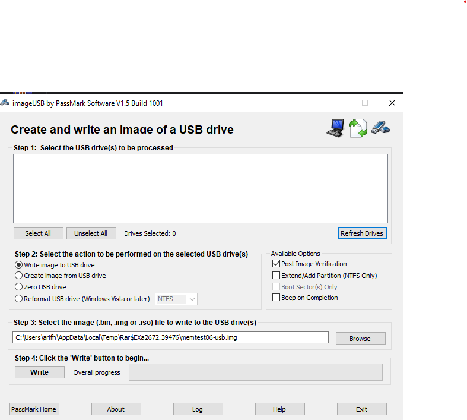Refresh Drives list button
The image size is (467, 420).
coord(362,233)
